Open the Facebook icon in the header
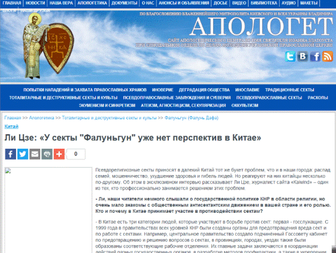This screenshot has width=336, height=253. 315,56
